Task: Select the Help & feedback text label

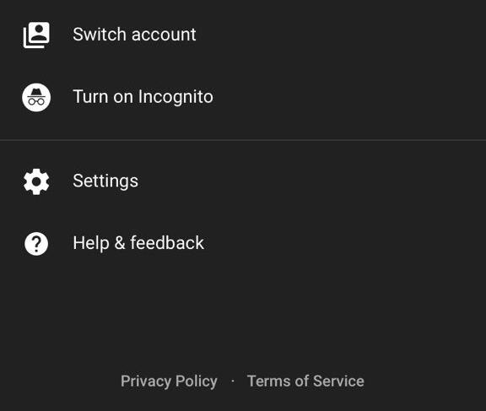Action: click(x=138, y=243)
